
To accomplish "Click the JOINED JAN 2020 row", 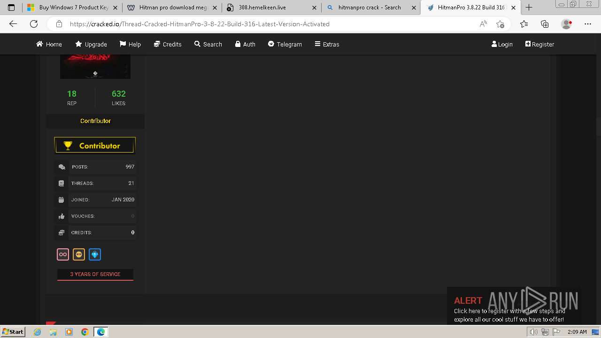I will 95,200.
